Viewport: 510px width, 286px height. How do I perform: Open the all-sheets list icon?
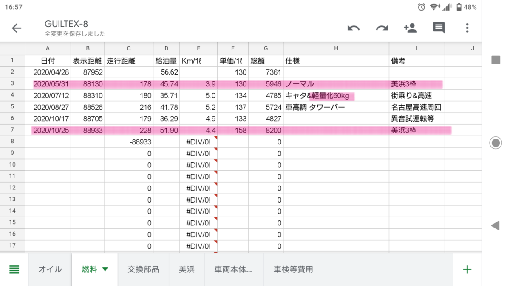[14, 269]
